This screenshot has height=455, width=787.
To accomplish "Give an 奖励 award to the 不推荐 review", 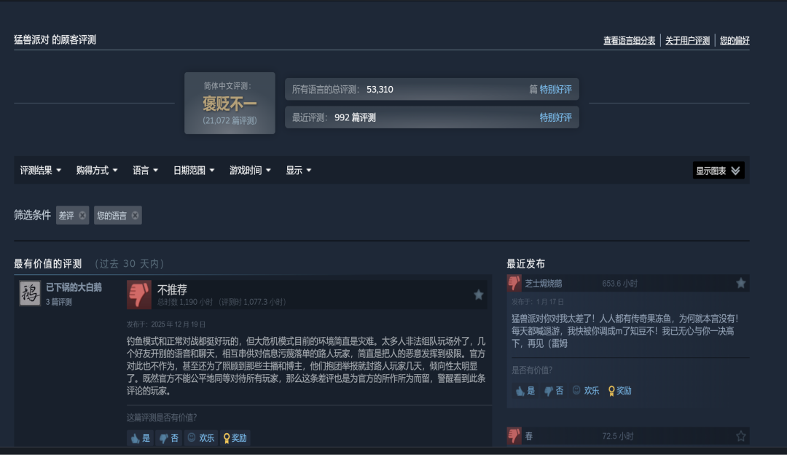I will tap(234, 438).
